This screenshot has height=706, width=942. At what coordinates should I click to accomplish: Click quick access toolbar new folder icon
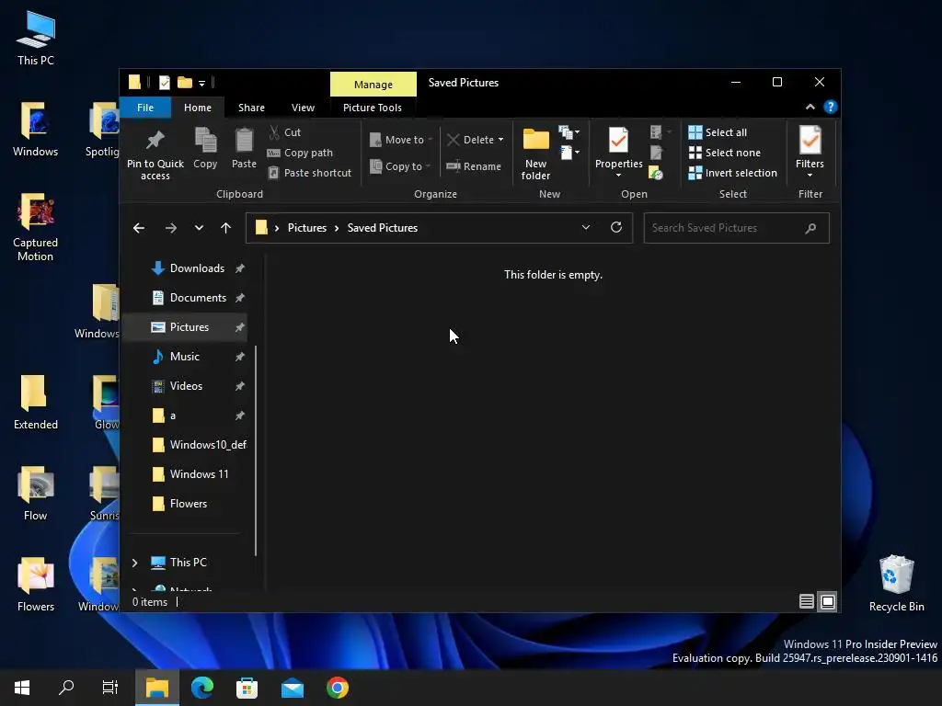click(184, 82)
